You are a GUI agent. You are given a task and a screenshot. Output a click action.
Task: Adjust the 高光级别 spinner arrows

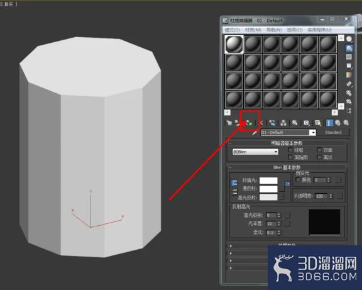[279, 215]
